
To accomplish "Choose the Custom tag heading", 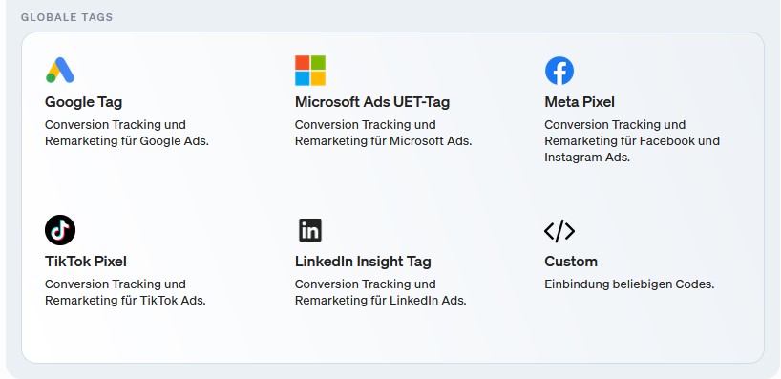I will [x=571, y=262].
